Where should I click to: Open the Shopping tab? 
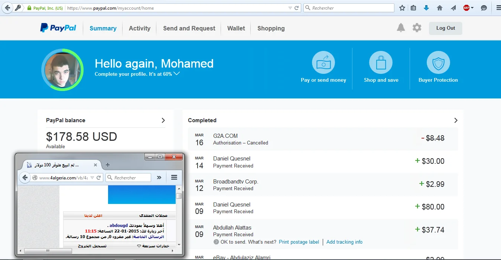coord(271,28)
